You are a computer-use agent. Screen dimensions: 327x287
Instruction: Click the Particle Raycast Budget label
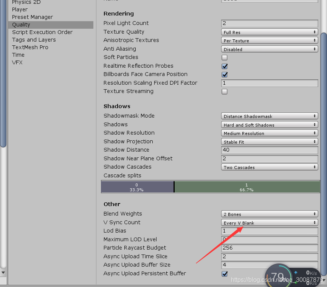coord(135,248)
